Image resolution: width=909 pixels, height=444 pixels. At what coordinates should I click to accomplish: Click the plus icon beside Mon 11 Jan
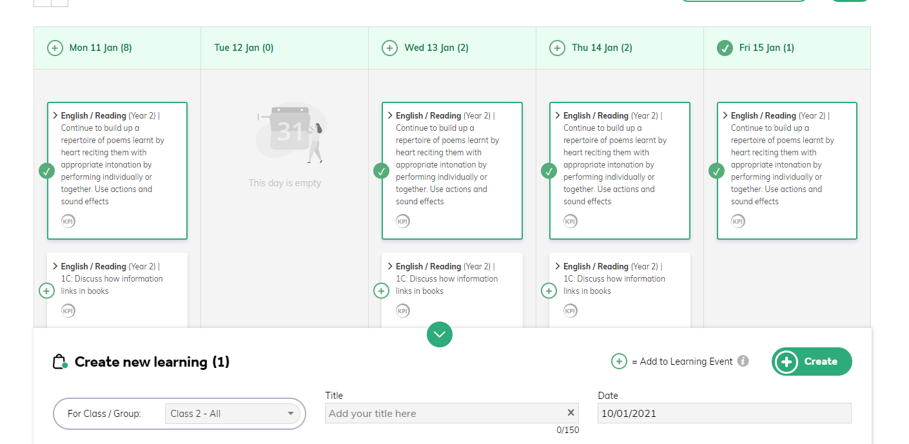point(55,48)
